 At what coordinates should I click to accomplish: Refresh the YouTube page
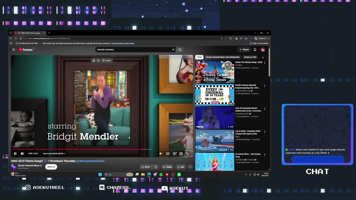[x=16, y=38]
